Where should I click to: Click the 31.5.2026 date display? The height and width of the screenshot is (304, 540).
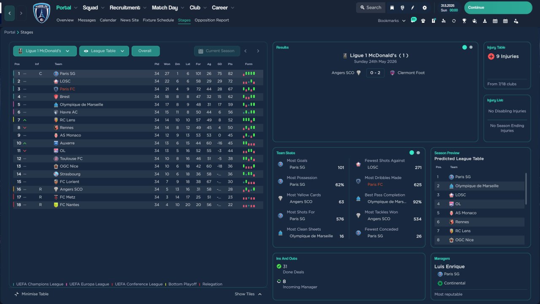[x=448, y=5]
